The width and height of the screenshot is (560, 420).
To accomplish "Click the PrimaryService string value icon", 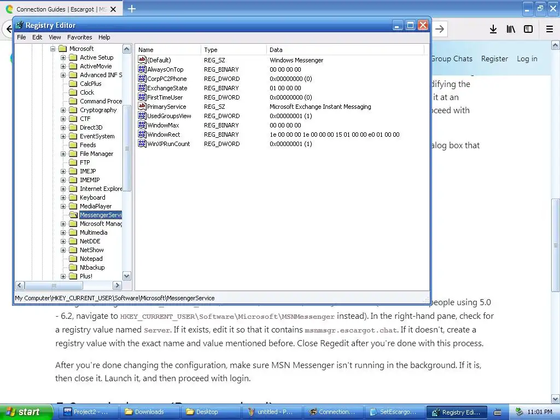I will pyautogui.click(x=142, y=107).
